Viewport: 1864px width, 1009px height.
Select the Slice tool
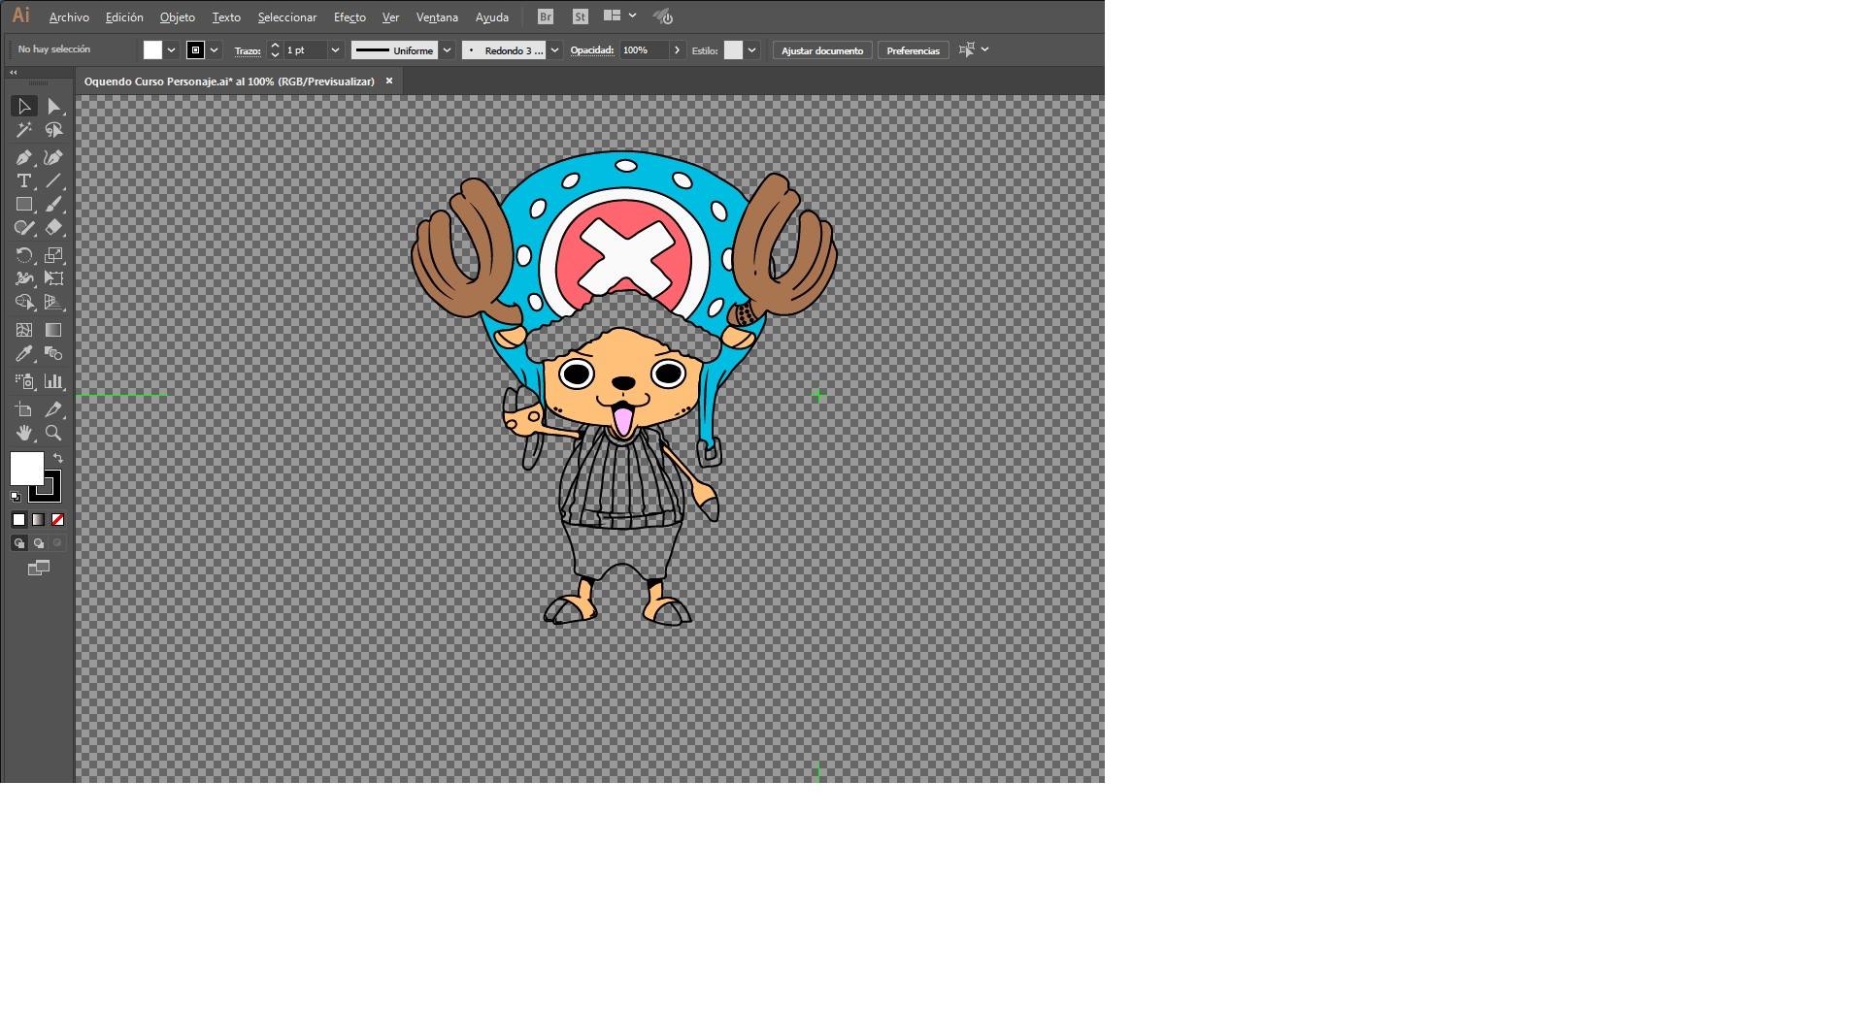pos(54,409)
